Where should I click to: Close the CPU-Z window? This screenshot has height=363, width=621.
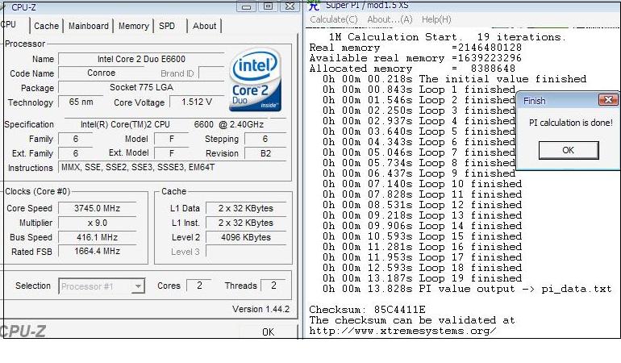[x=290, y=6]
